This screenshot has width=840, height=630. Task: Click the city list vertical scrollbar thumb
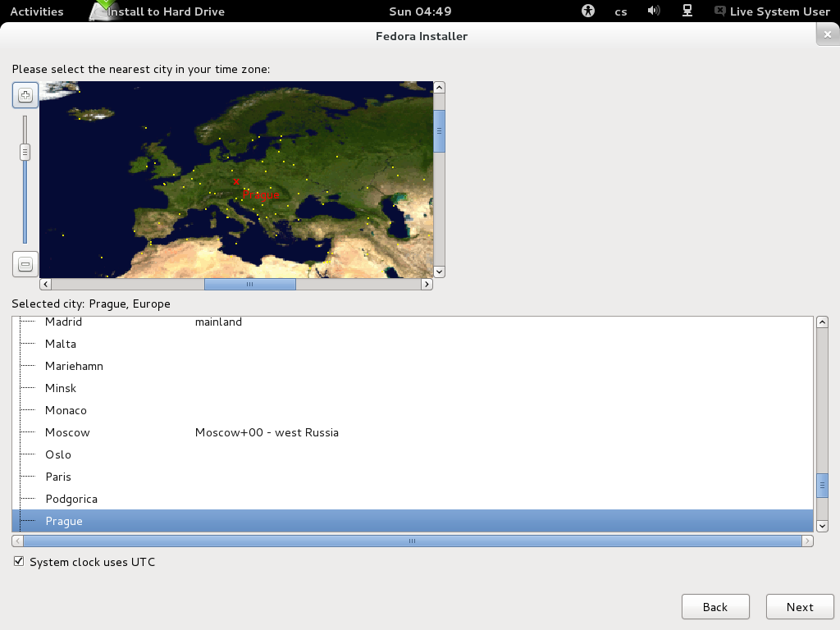click(x=822, y=486)
